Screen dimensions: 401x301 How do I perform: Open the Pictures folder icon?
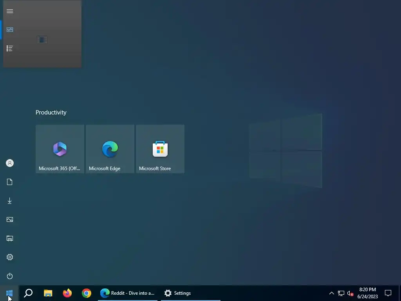point(10,219)
